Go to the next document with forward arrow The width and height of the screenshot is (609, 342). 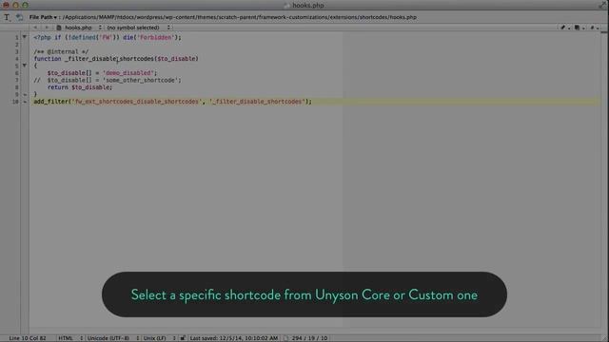coord(47,28)
